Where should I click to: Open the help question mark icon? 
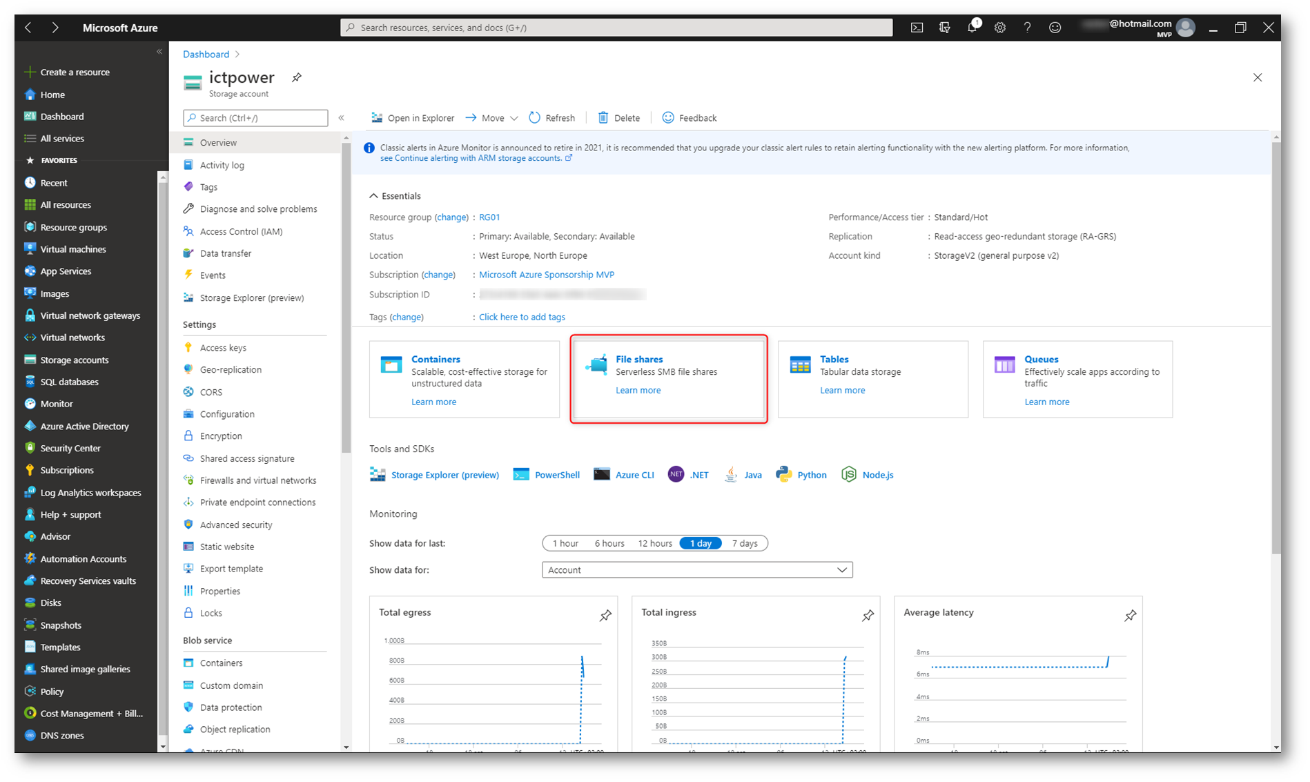[x=1028, y=28]
